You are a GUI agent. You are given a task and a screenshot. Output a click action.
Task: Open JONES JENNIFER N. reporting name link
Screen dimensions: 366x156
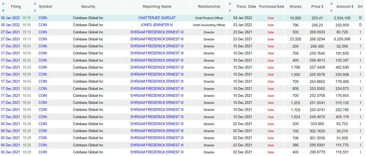157,25
